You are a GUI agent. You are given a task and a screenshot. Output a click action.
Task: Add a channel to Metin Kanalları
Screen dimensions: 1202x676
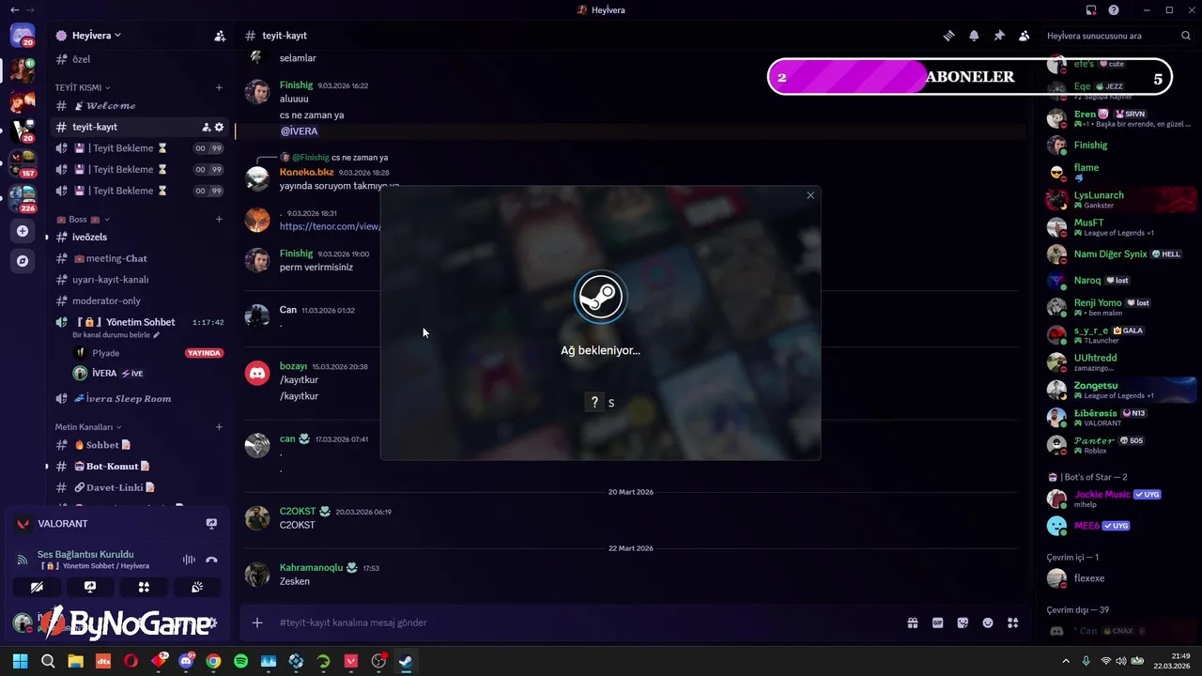(219, 427)
